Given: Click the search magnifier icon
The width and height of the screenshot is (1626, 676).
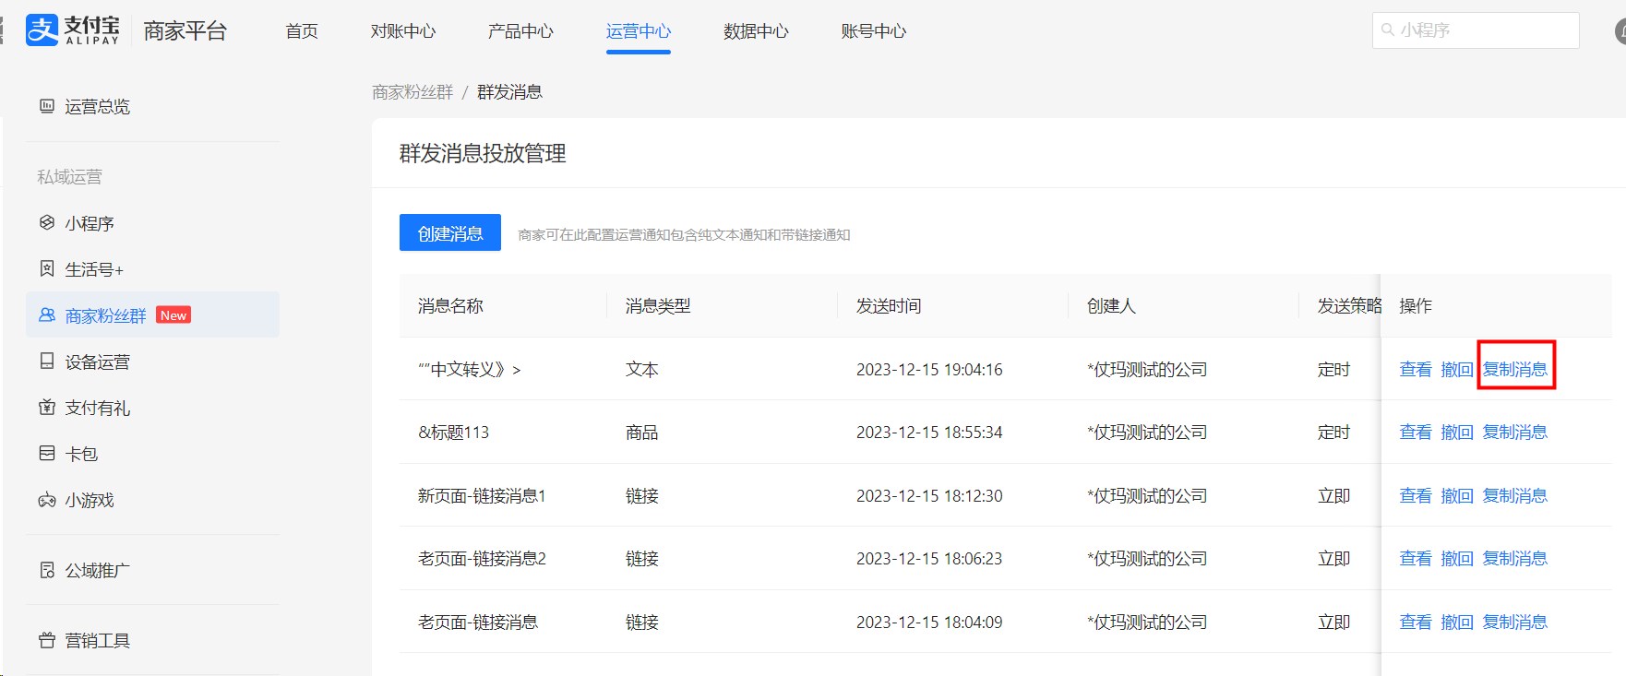Looking at the screenshot, I should pyautogui.click(x=1387, y=30).
